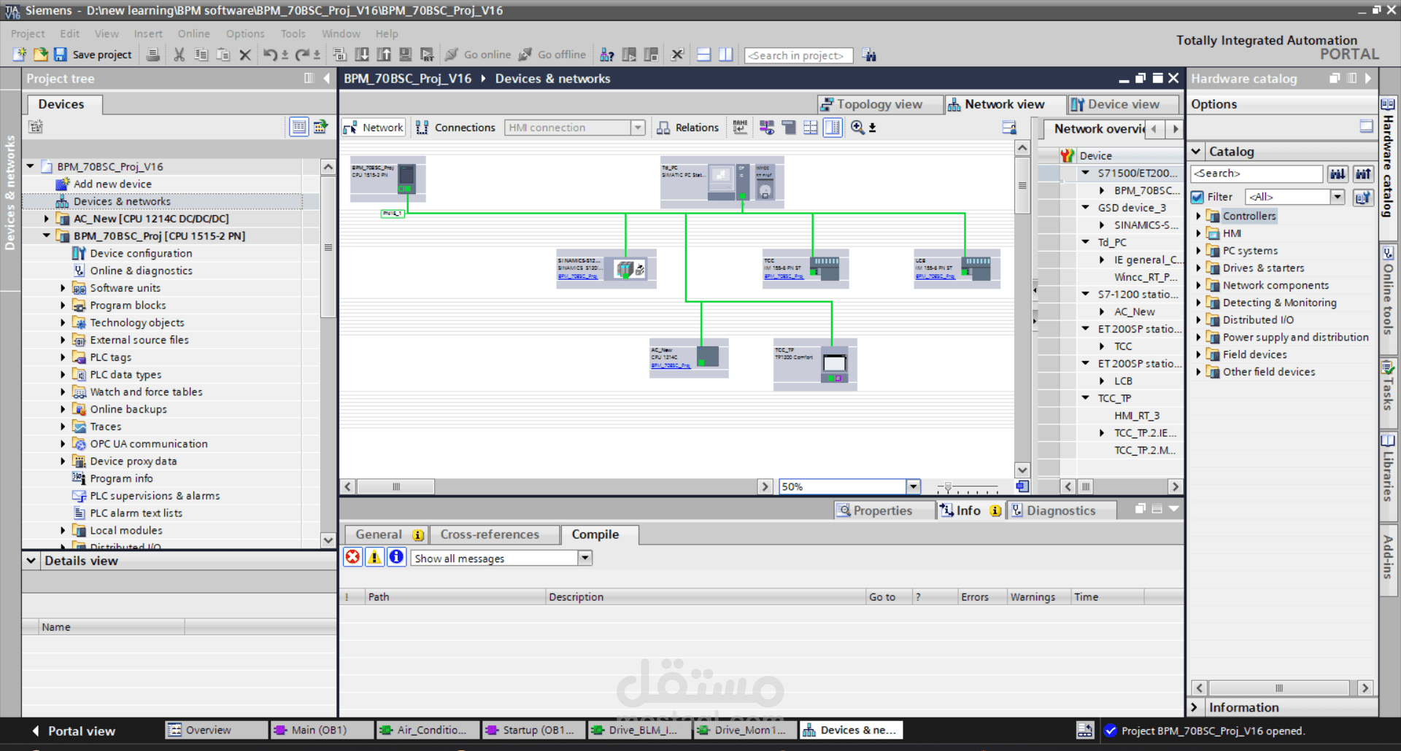Expand the PLC tags folder
This screenshot has height=751, width=1401.
(x=63, y=357)
